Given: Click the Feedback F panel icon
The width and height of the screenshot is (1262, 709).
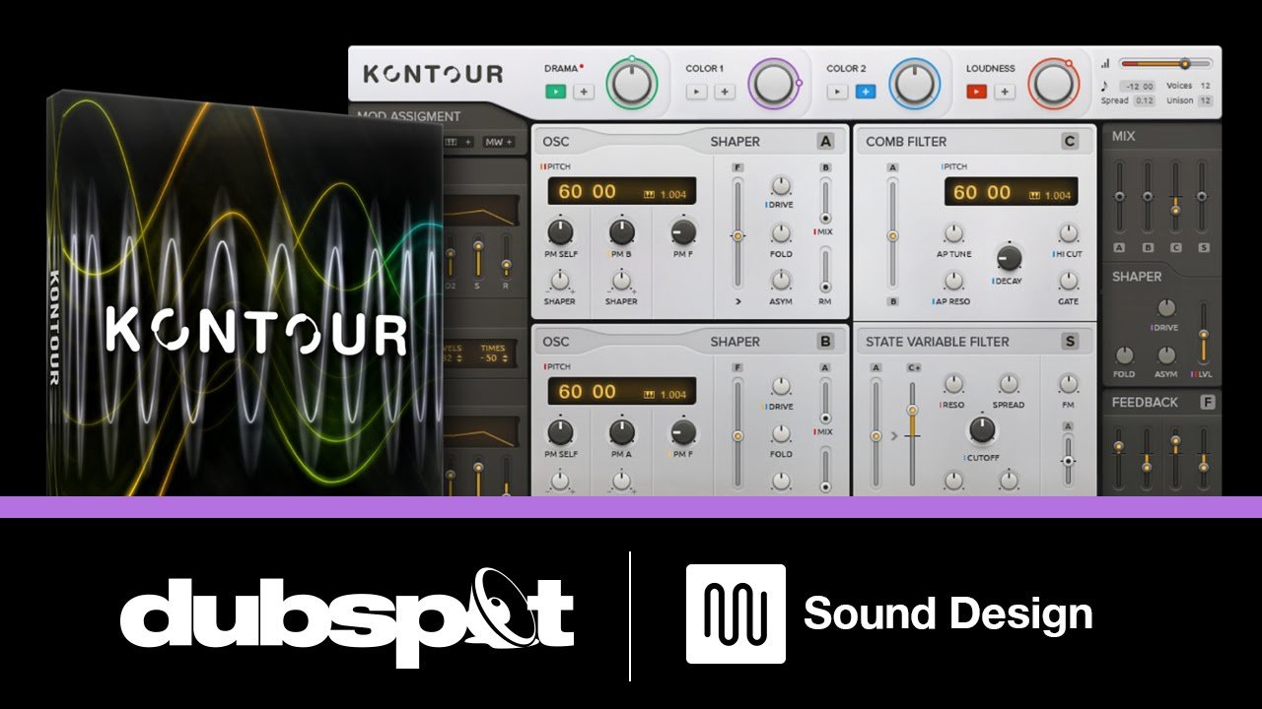Looking at the screenshot, I should coord(1209,402).
